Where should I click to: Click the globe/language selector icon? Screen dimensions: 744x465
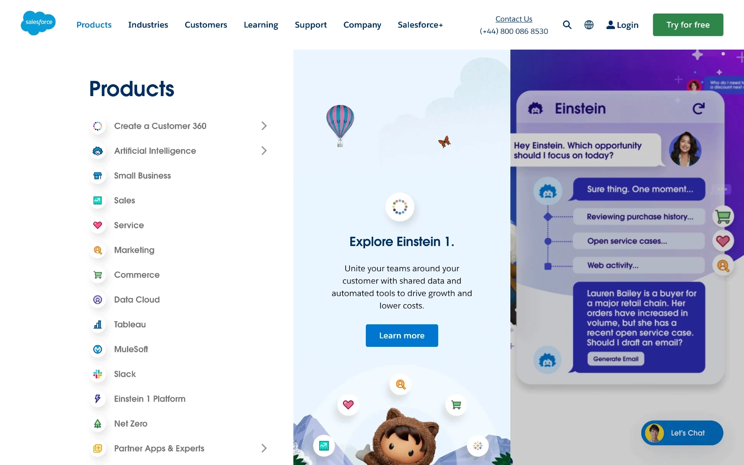[589, 25]
